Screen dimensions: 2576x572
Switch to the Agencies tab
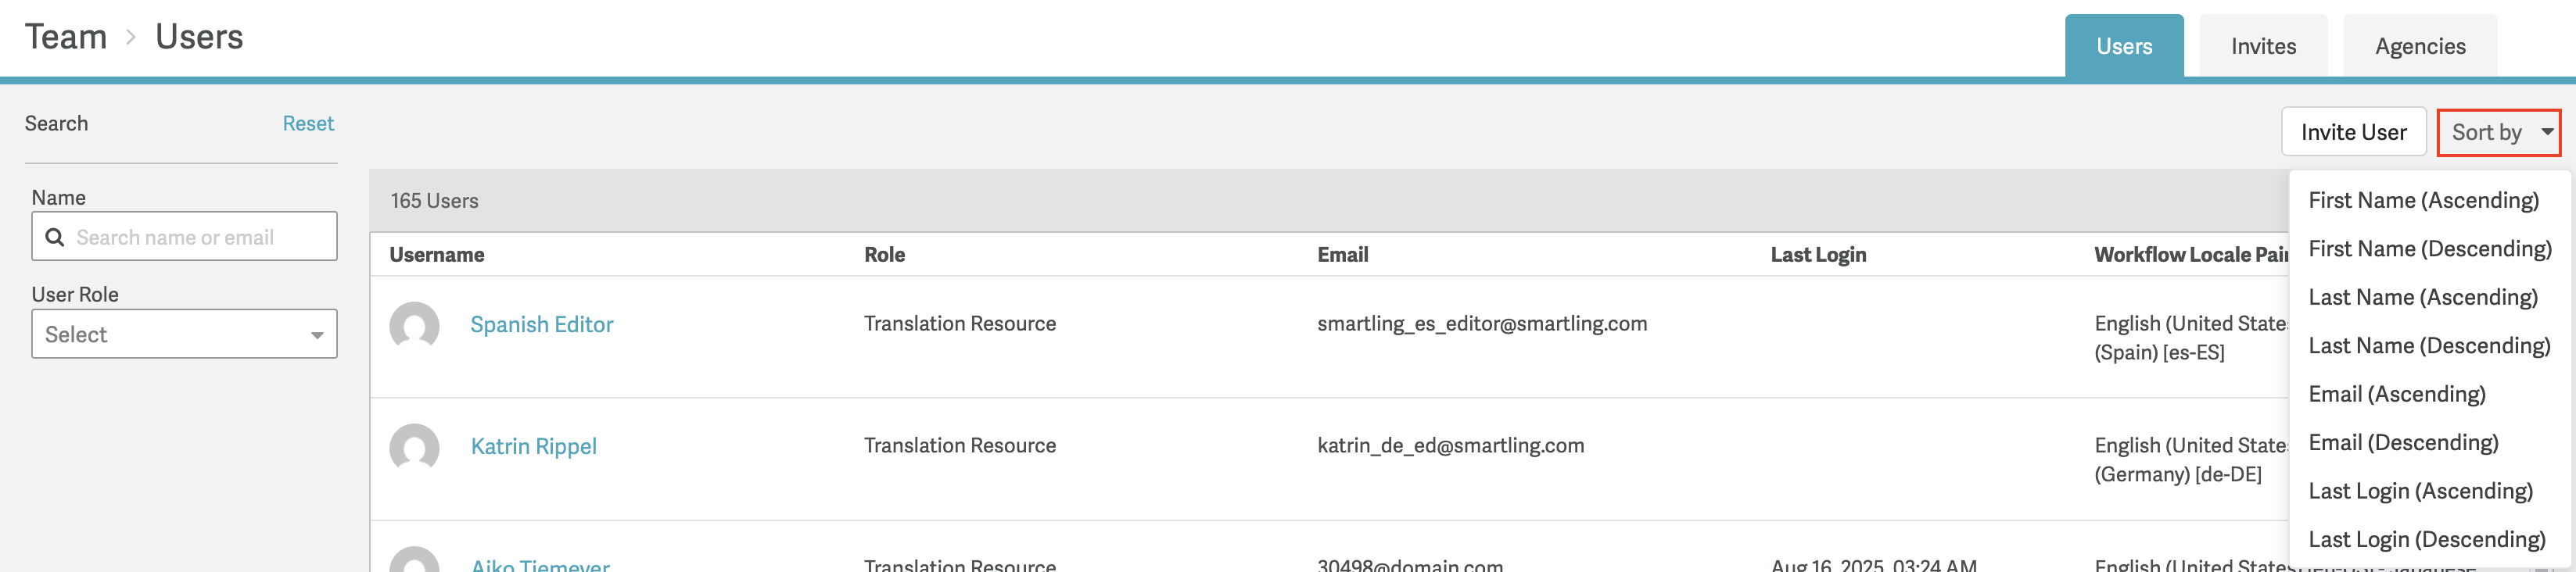(2419, 46)
